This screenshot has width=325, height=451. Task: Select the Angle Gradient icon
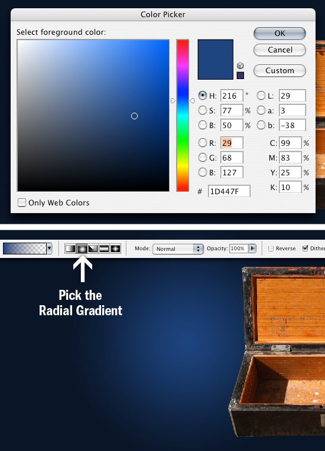click(x=93, y=249)
